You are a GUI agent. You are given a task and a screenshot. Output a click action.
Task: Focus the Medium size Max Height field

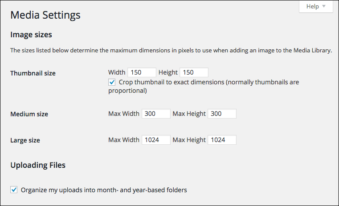point(221,114)
